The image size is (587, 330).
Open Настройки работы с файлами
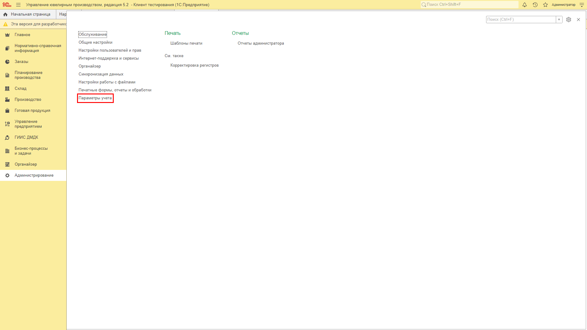pyautogui.click(x=107, y=82)
